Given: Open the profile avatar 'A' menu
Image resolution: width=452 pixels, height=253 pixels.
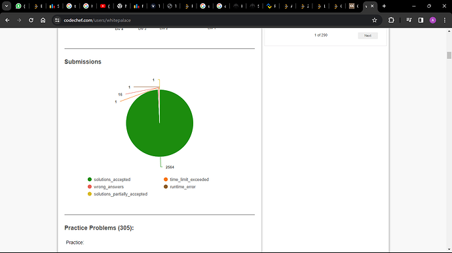Looking at the screenshot, I should click(433, 20).
